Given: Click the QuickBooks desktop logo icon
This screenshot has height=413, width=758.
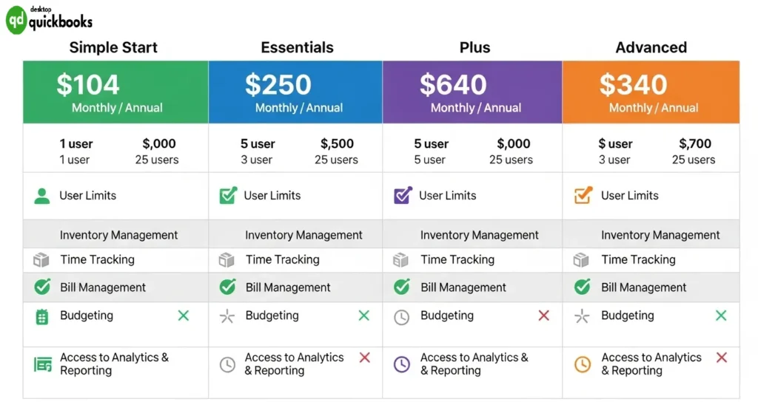Looking at the screenshot, I should (x=16, y=21).
